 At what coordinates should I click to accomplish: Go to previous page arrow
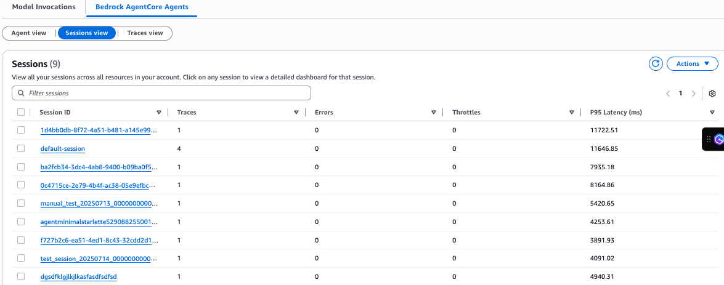pos(668,94)
